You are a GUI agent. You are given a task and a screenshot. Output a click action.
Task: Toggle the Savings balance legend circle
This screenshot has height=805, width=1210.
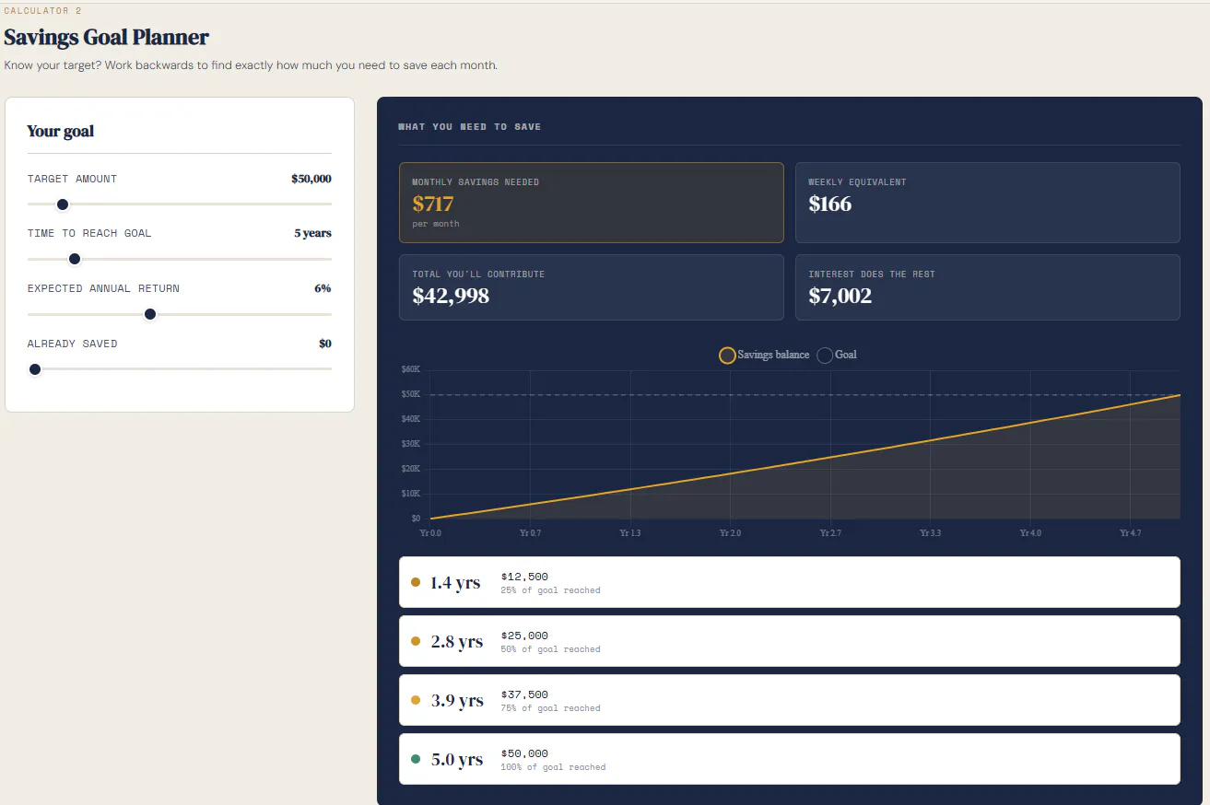(727, 356)
